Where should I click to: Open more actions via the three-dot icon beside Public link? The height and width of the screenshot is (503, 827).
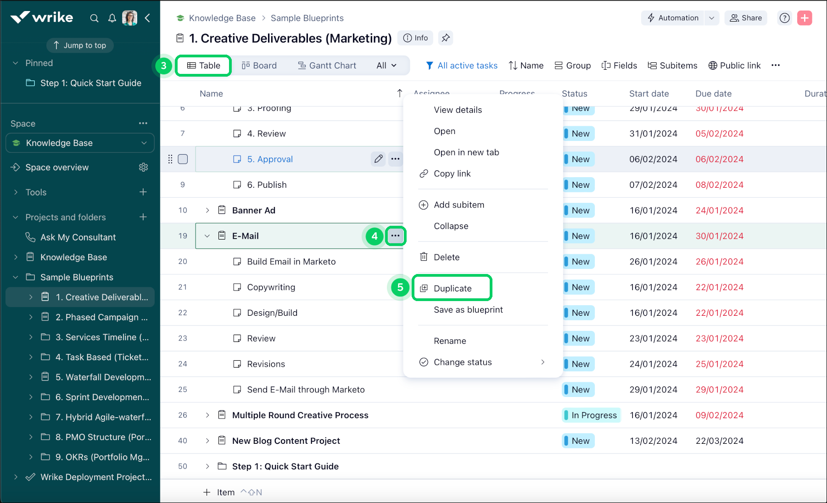pyautogui.click(x=776, y=65)
